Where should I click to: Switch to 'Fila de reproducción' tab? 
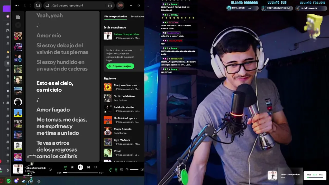(115, 16)
